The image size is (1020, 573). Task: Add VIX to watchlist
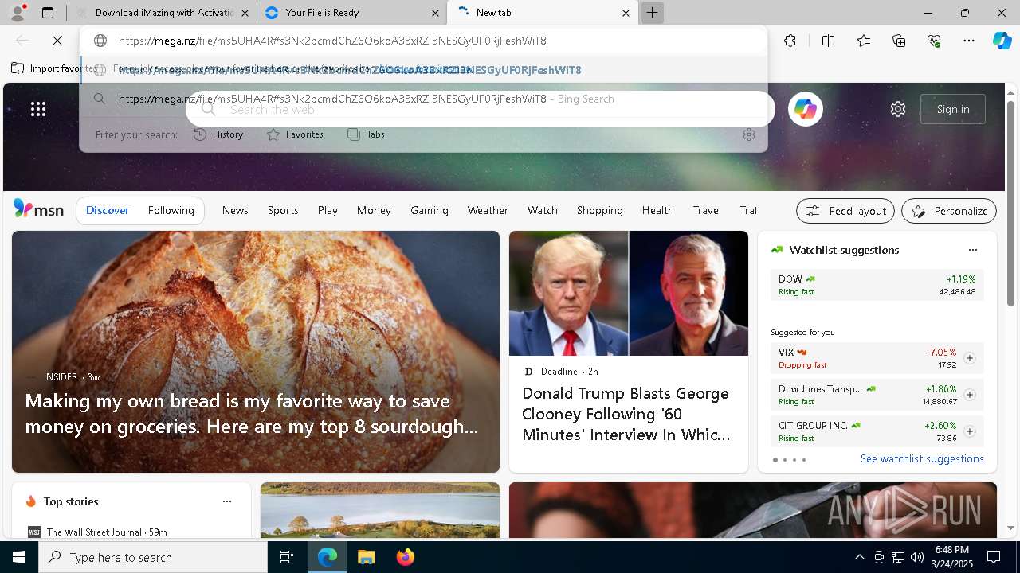pos(969,358)
